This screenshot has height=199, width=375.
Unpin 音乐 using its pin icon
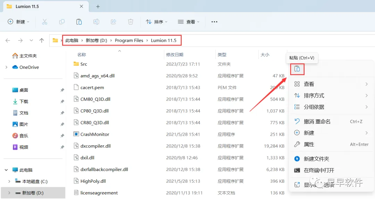[x=62, y=136]
